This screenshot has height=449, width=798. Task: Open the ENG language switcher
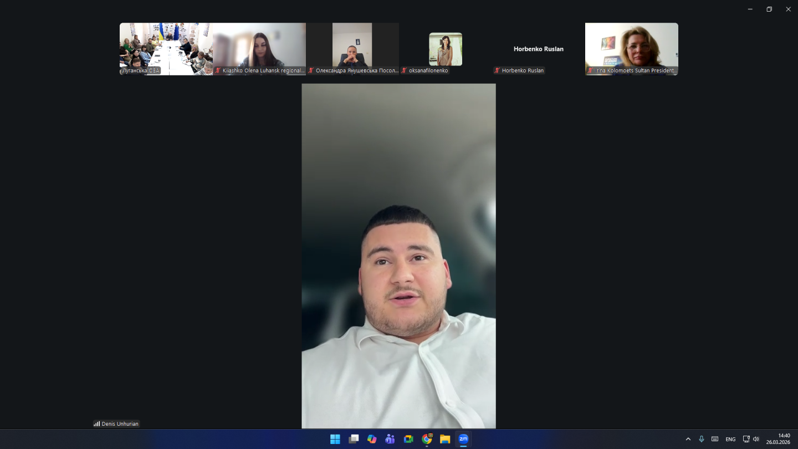pyautogui.click(x=730, y=439)
